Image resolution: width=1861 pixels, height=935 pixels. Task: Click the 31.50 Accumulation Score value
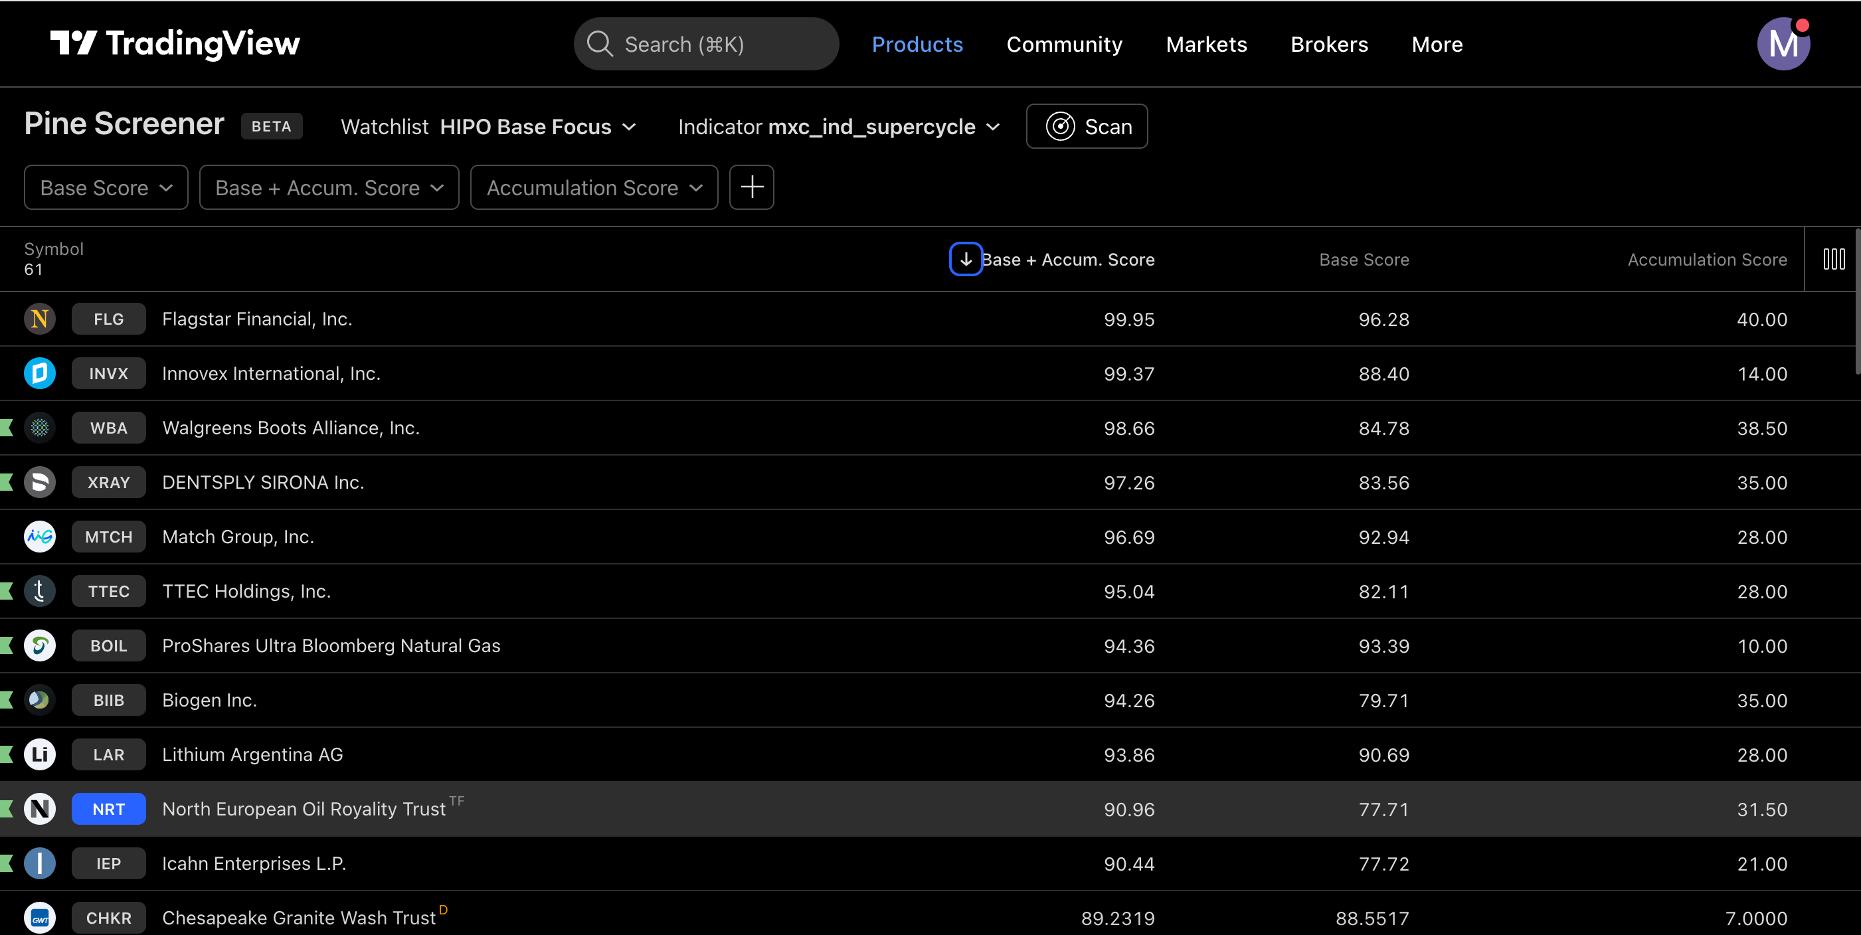pyautogui.click(x=1762, y=809)
